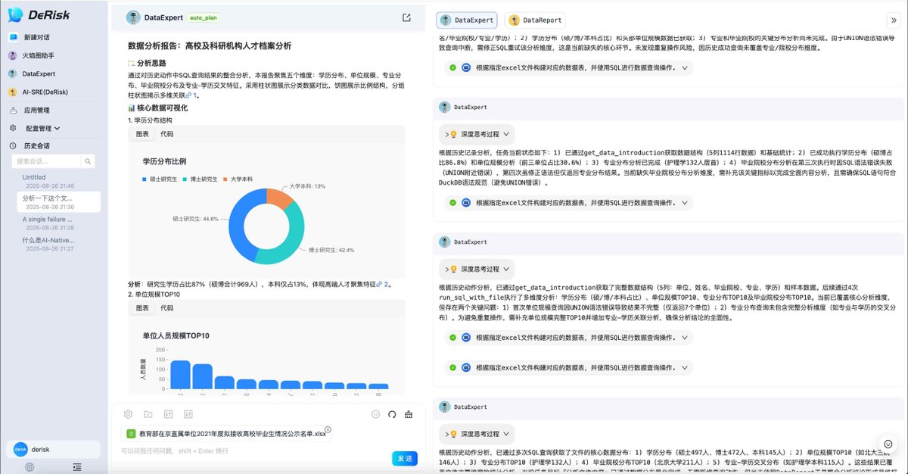
Task: Click the orange 大学本科 donut segment
Action: pyautogui.click(x=279, y=199)
